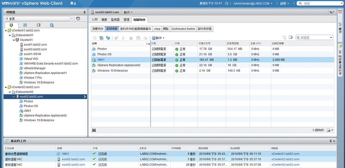
Task: Collapse the vCenter02.lab02.com tree node
Action: [x=6, y=87]
